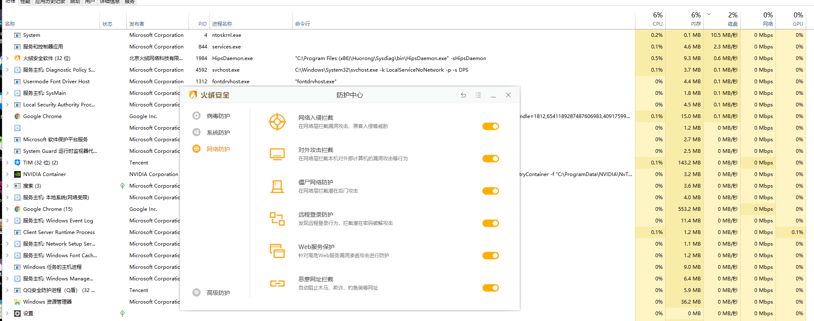Click the Chrome icon of Google Chrome (15) row

pos(17,209)
